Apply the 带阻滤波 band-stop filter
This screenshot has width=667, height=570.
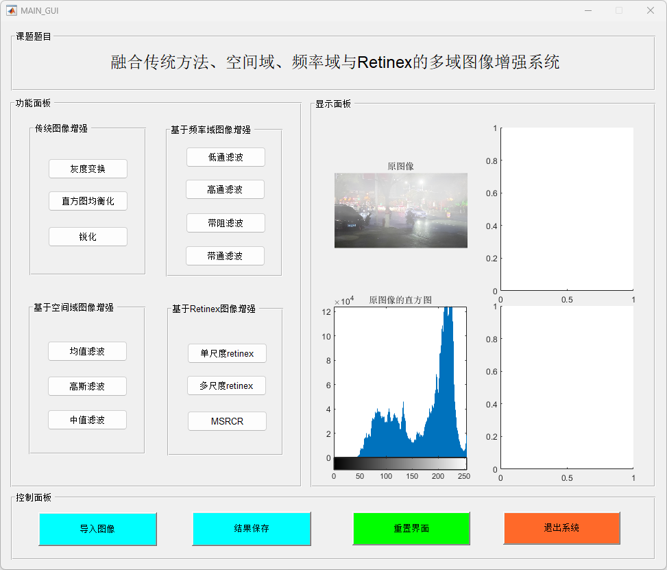coord(226,223)
